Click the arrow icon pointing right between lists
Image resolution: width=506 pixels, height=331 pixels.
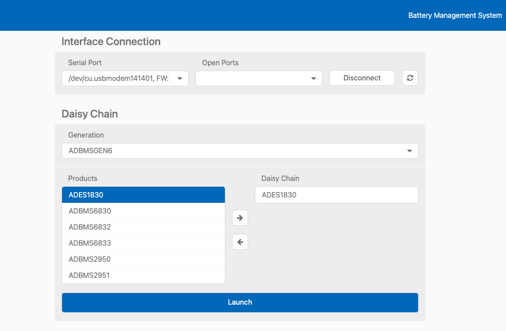(240, 218)
